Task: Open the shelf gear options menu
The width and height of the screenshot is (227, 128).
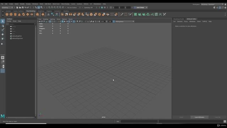Action: click(x=3, y=15)
